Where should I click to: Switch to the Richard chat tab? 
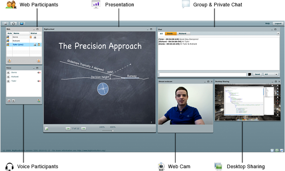(x=182, y=34)
